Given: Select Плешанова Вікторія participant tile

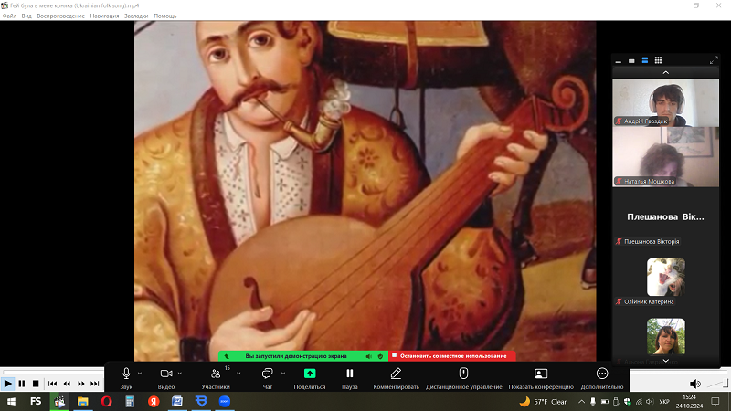Looking at the screenshot, I should 666,217.
